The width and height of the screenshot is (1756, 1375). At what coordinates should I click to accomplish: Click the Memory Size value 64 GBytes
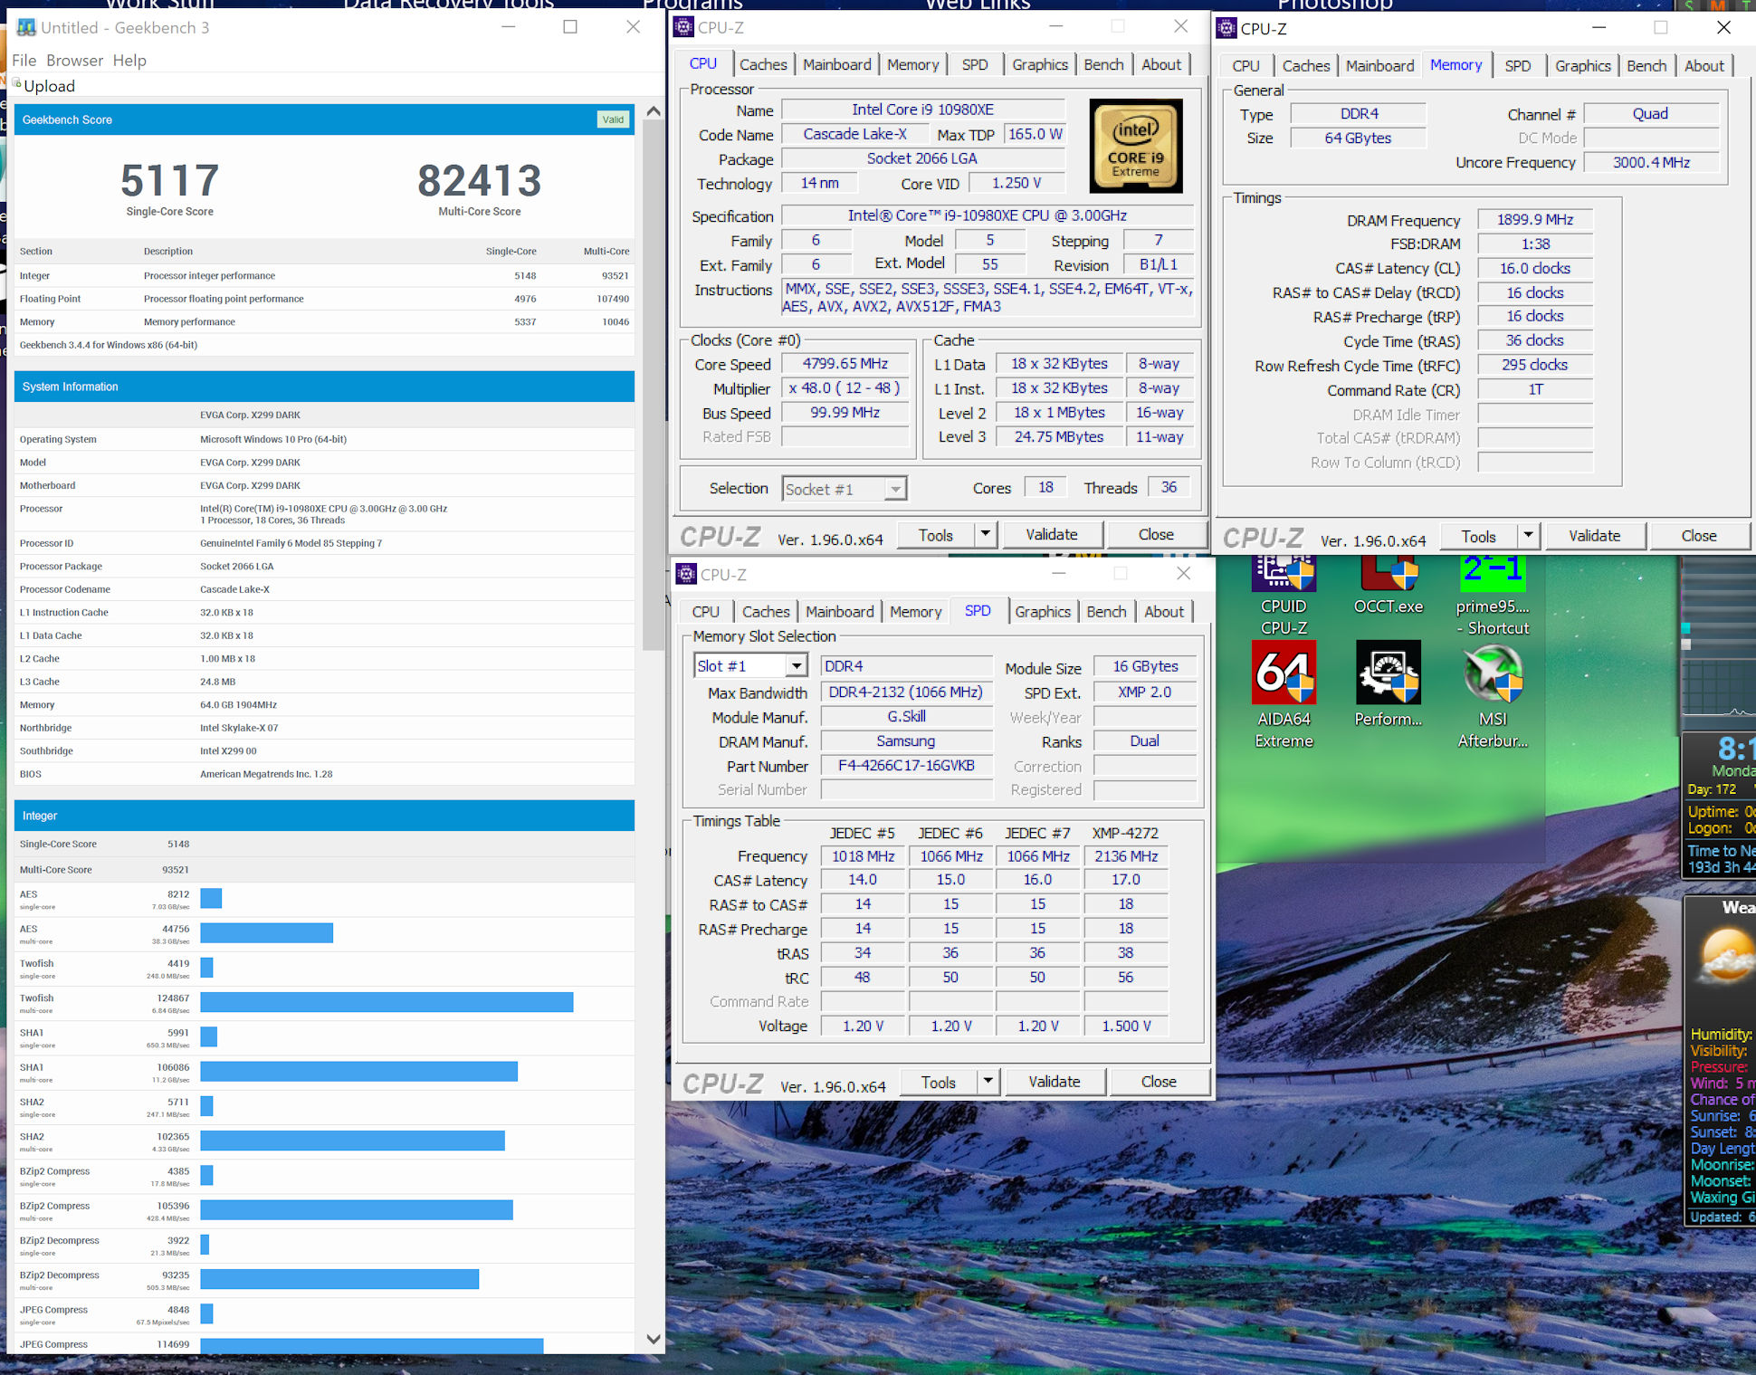click(x=1358, y=138)
